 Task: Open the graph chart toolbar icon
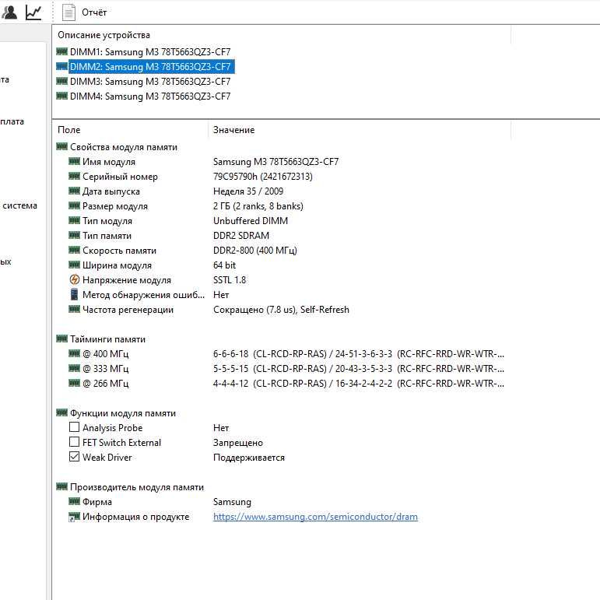(x=33, y=12)
